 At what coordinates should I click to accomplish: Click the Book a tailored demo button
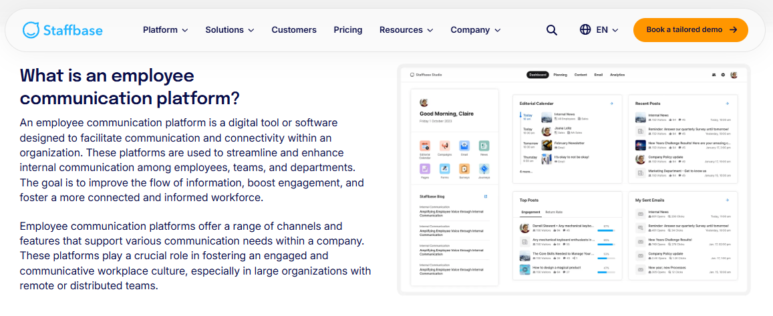pyautogui.click(x=691, y=29)
